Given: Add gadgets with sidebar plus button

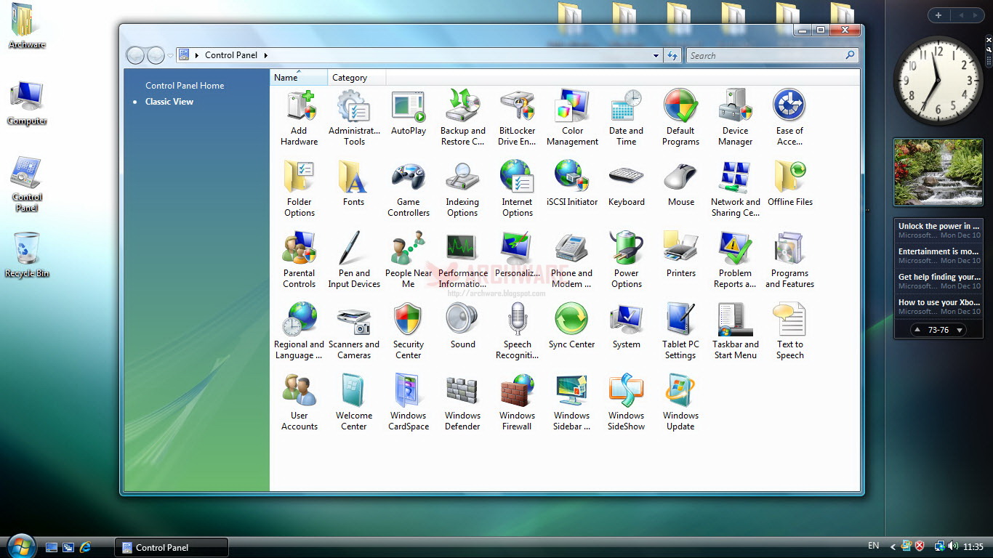Looking at the screenshot, I should click(x=938, y=15).
